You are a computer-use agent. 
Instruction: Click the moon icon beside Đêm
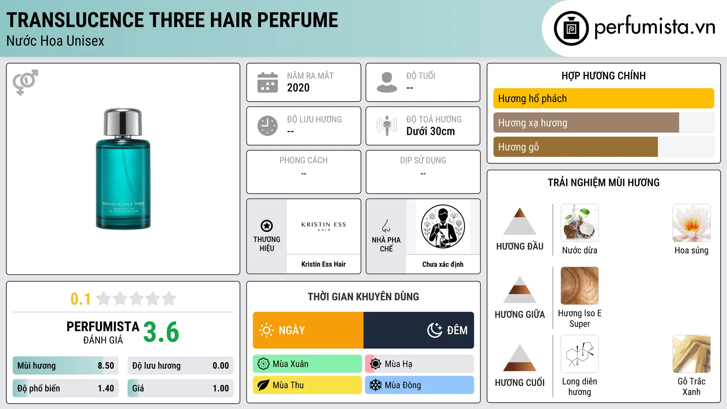[x=435, y=330]
